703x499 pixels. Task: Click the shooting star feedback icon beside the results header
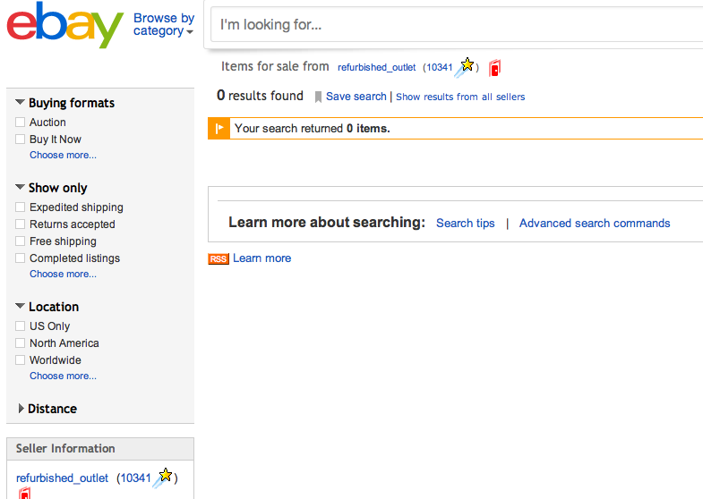point(465,66)
